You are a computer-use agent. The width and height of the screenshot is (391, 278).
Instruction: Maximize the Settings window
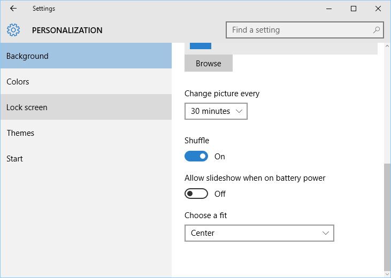click(354, 9)
